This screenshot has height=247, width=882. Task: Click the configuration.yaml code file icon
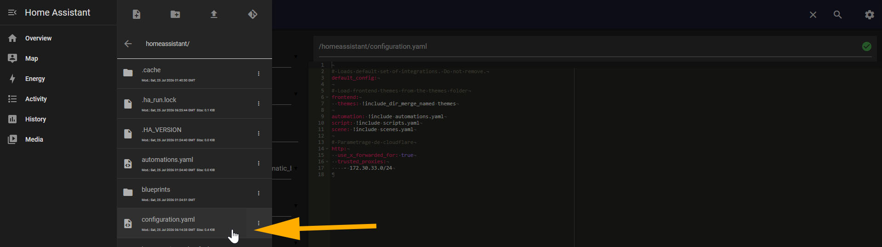[x=128, y=224]
